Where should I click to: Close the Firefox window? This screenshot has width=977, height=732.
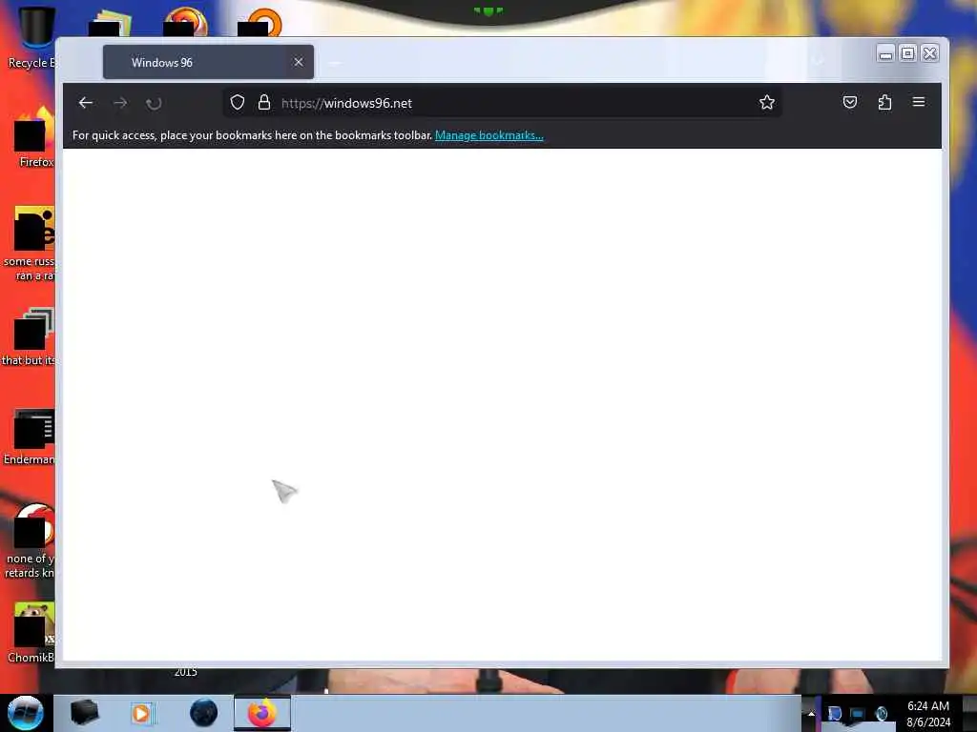tap(930, 53)
